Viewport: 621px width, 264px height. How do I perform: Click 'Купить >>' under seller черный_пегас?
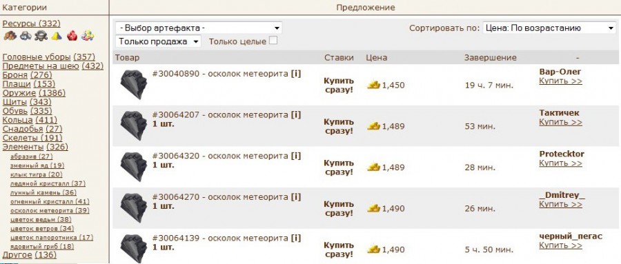[x=560, y=246]
